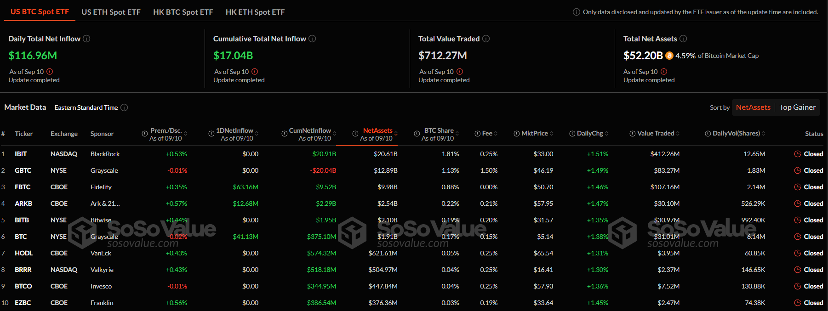Sort by NetAssets column header arrows
The image size is (828, 311).
click(x=396, y=134)
